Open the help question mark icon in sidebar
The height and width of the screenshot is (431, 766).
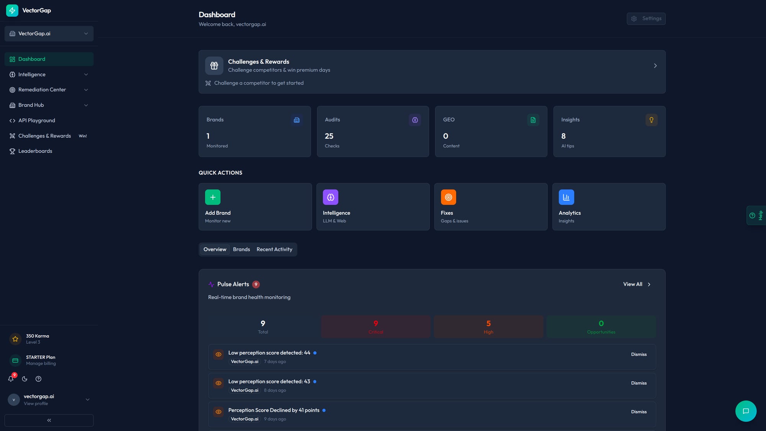pos(38,379)
